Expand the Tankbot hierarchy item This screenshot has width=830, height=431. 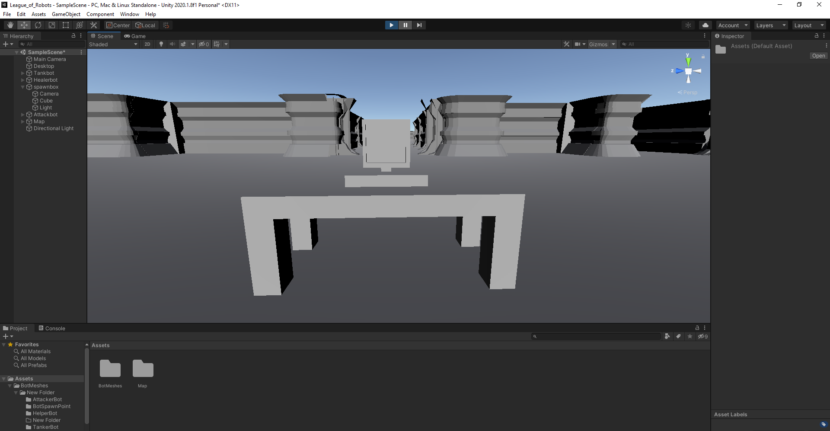(23, 73)
